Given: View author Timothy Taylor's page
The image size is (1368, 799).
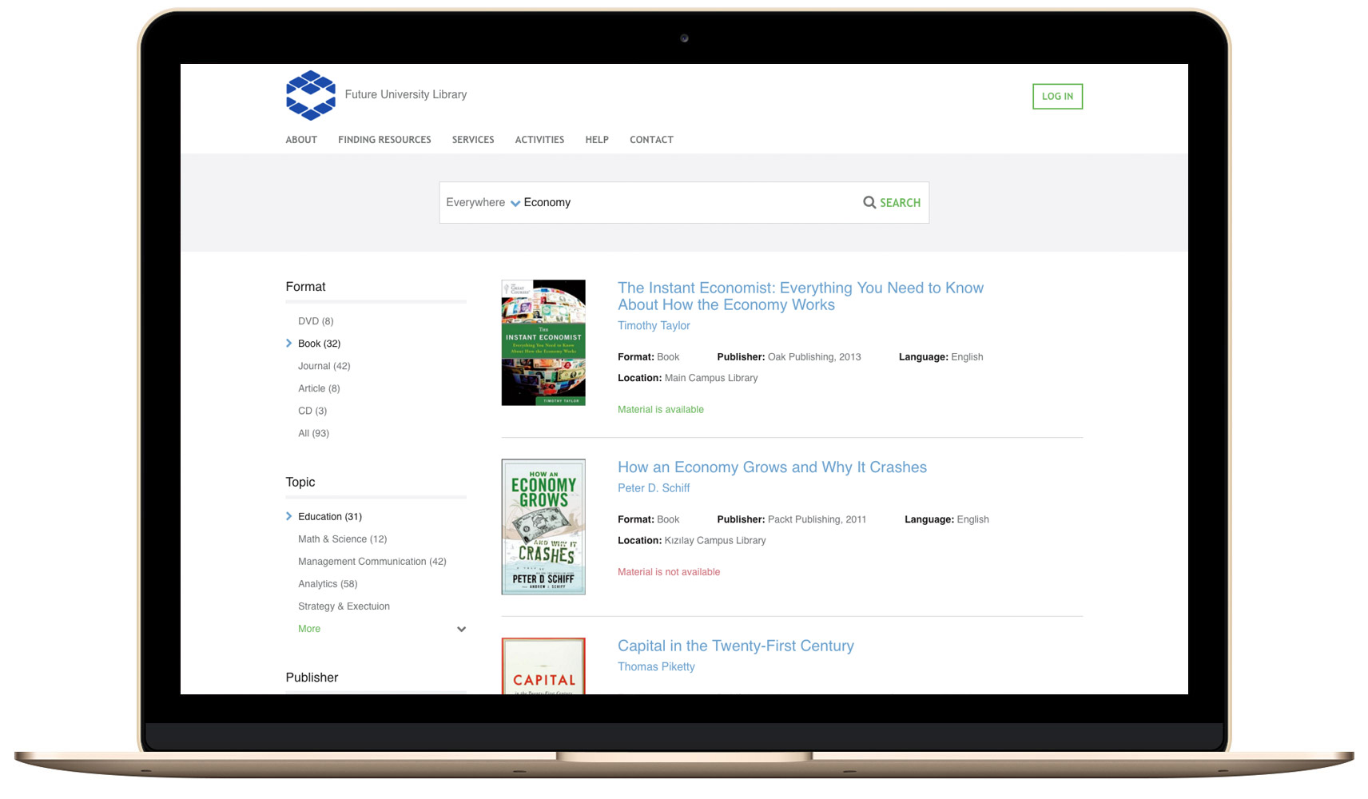Looking at the screenshot, I should tap(654, 326).
